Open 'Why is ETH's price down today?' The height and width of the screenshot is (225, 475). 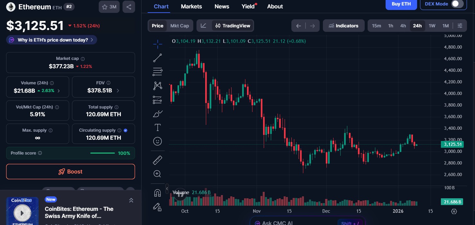pyautogui.click(x=51, y=40)
